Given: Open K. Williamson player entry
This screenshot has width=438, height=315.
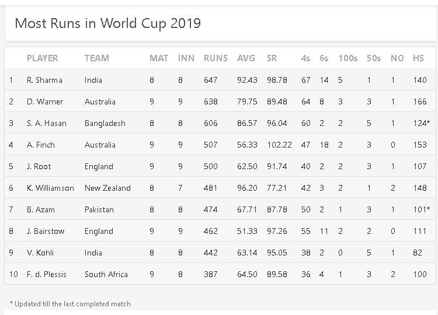Looking at the screenshot, I should 50,188.
